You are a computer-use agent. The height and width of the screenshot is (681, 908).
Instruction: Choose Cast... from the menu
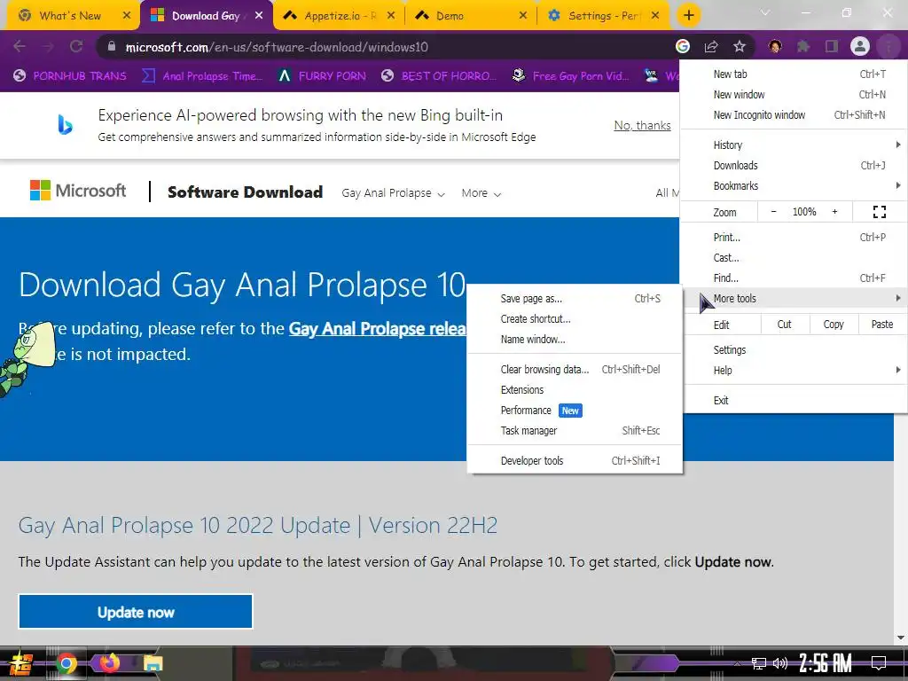pyautogui.click(x=794, y=257)
